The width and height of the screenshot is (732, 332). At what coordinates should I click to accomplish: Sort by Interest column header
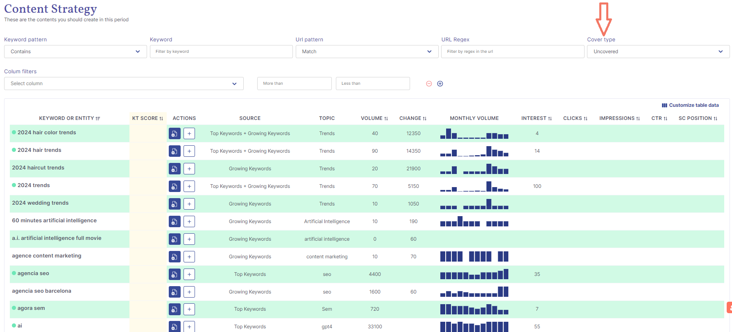[537, 118]
